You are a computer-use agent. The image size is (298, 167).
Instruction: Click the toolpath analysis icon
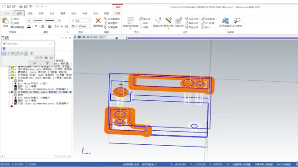179,20
